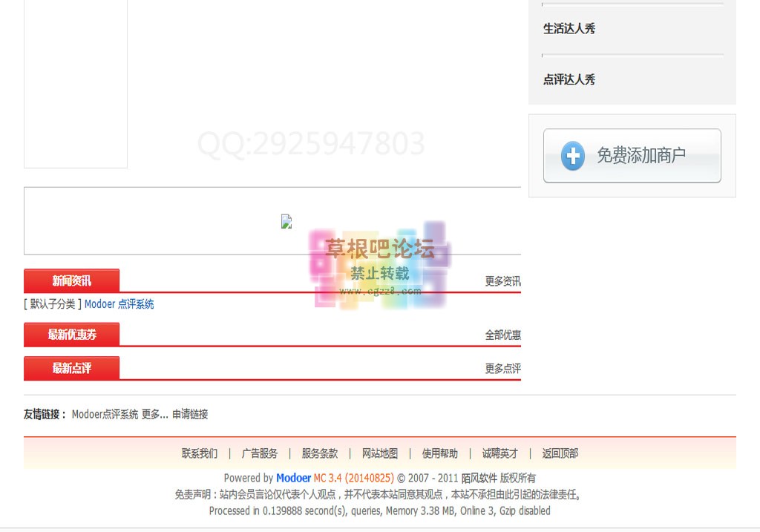This screenshot has height=532, width=760.
Task: Click the broken image in the banner box
Action: tap(286, 221)
